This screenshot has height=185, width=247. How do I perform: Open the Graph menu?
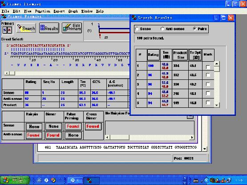point(73,11)
